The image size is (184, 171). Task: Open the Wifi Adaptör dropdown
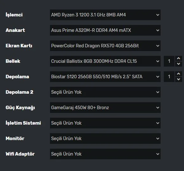[x=105, y=154]
